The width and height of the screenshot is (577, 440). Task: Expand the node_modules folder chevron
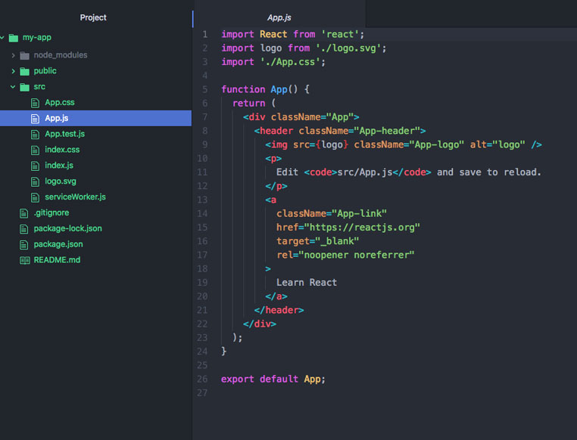click(x=13, y=55)
